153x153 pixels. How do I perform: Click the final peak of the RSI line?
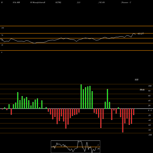click(x=133, y=33)
